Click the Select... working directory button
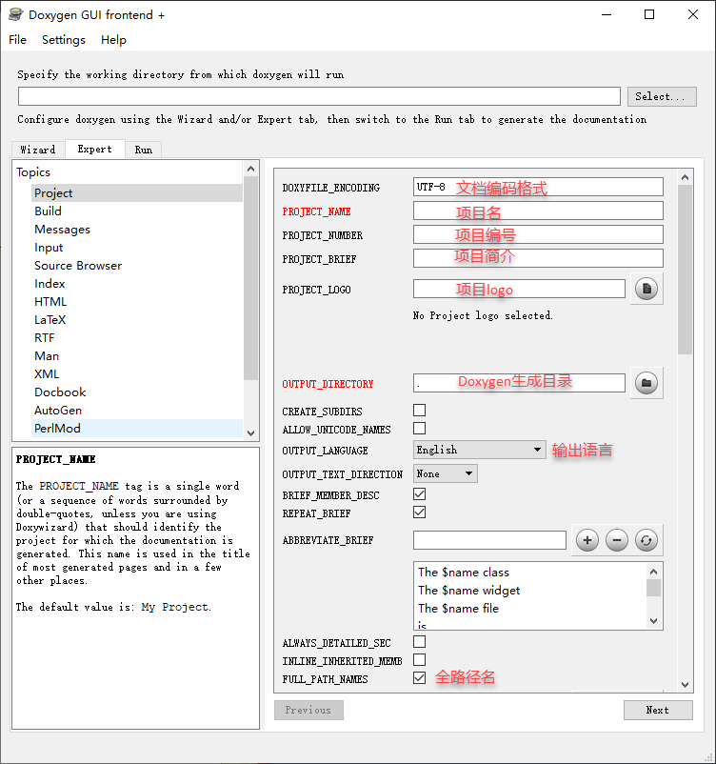The height and width of the screenshot is (764, 716). click(x=662, y=96)
